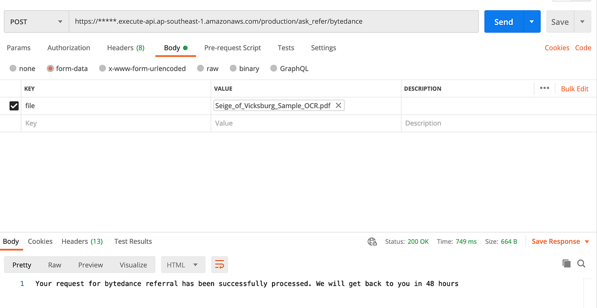This screenshot has width=597, height=308.
Task: Open the Test Results tab
Action: click(133, 242)
